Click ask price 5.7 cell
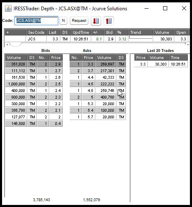 pyautogui.click(x=88, y=117)
